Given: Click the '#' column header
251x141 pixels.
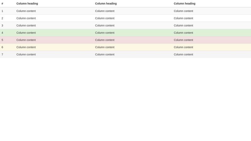Looking at the screenshot, I should tap(3, 4).
